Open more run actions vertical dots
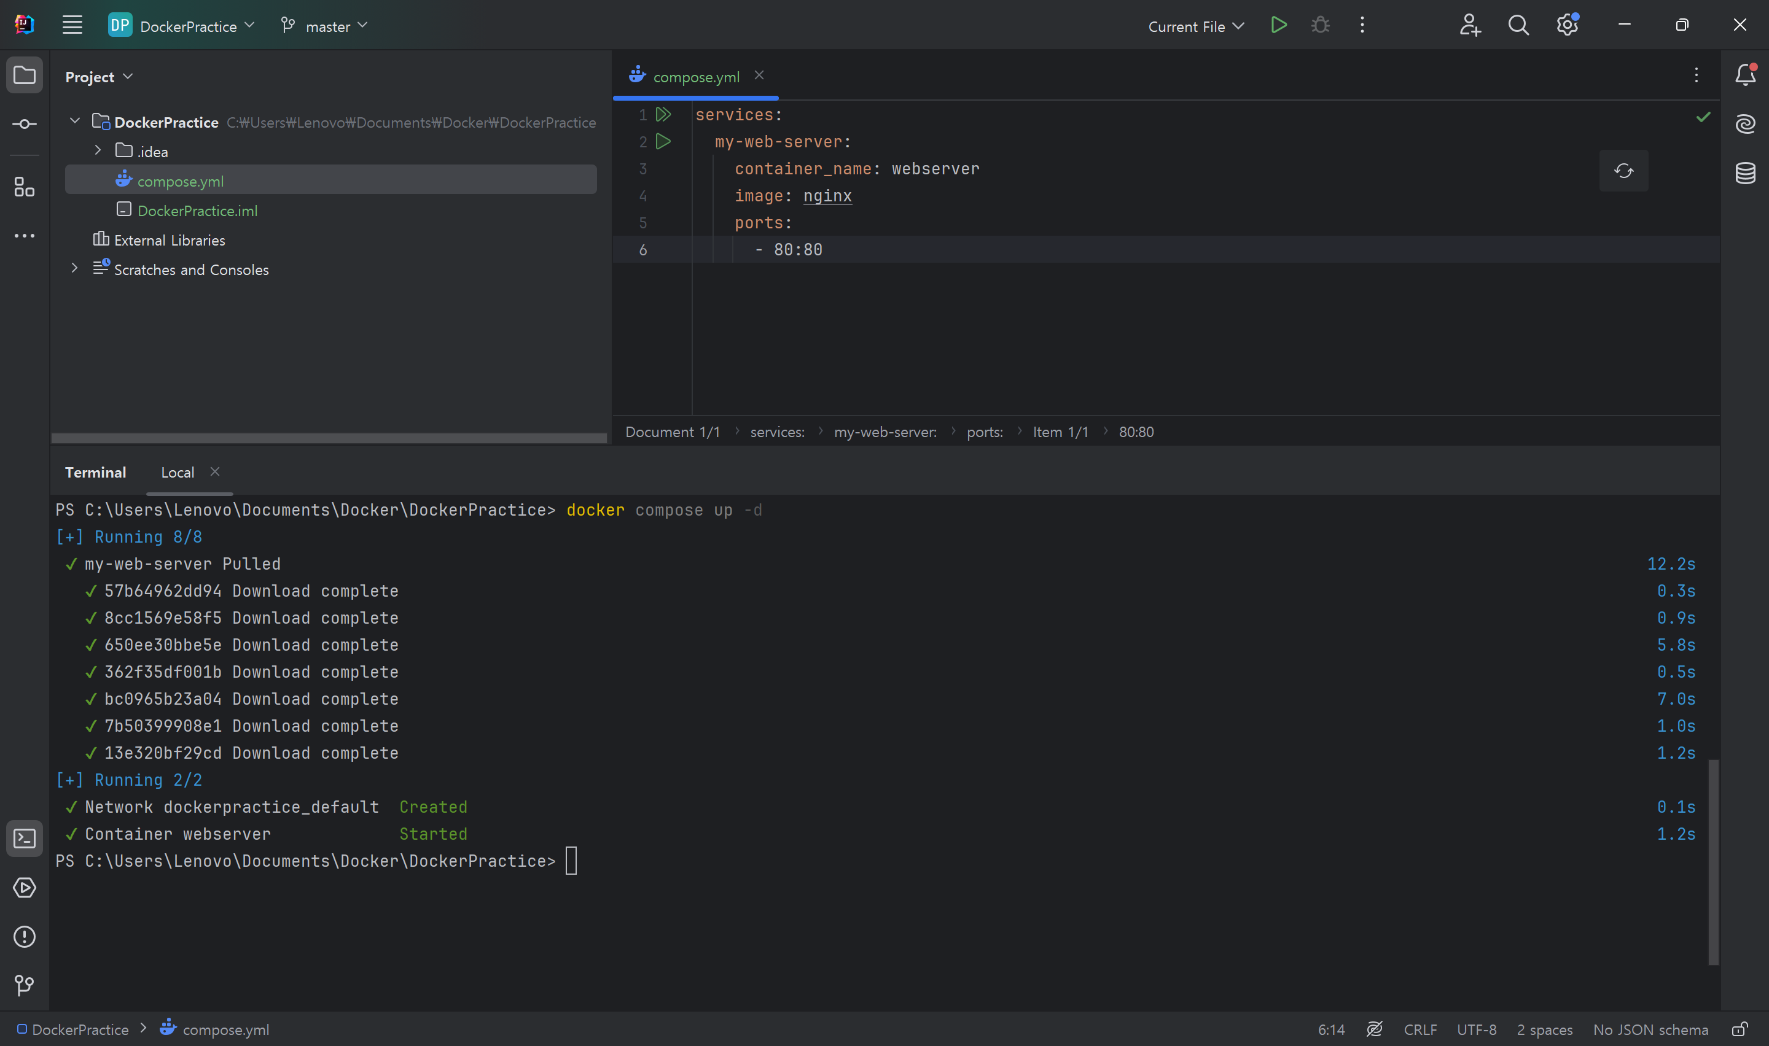Viewport: 1769px width, 1046px height. tap(1362, 25)
